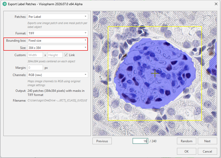The image size is (221, 158).
Task: Confirm export with the OK button
Action: 186,151
